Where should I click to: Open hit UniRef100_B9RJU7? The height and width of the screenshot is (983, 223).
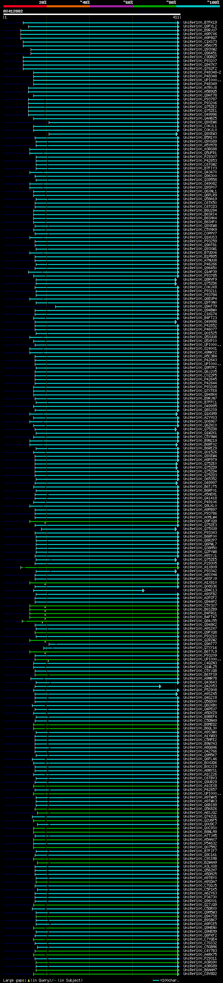tap(200, 30)
